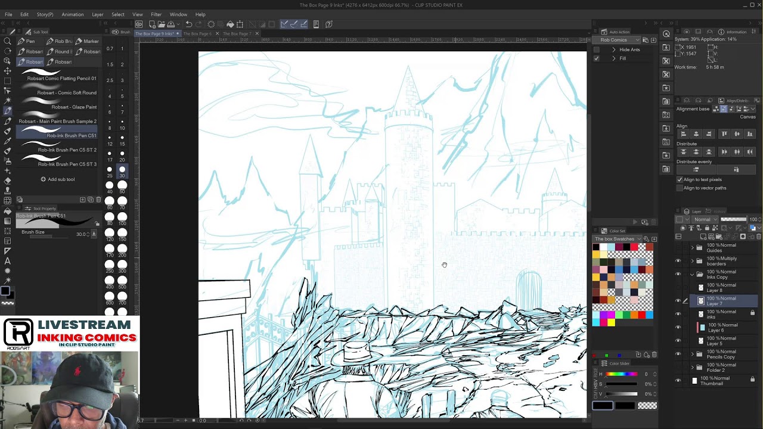Check the Hide Ants auto action checkbox

coord(596,49)
